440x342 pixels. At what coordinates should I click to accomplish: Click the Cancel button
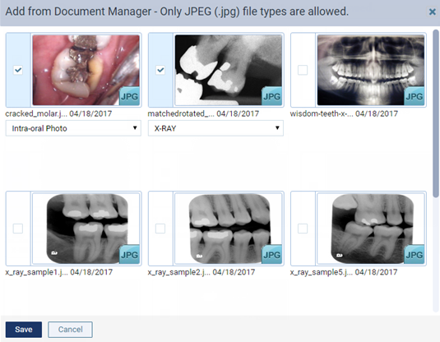point(70,330)
